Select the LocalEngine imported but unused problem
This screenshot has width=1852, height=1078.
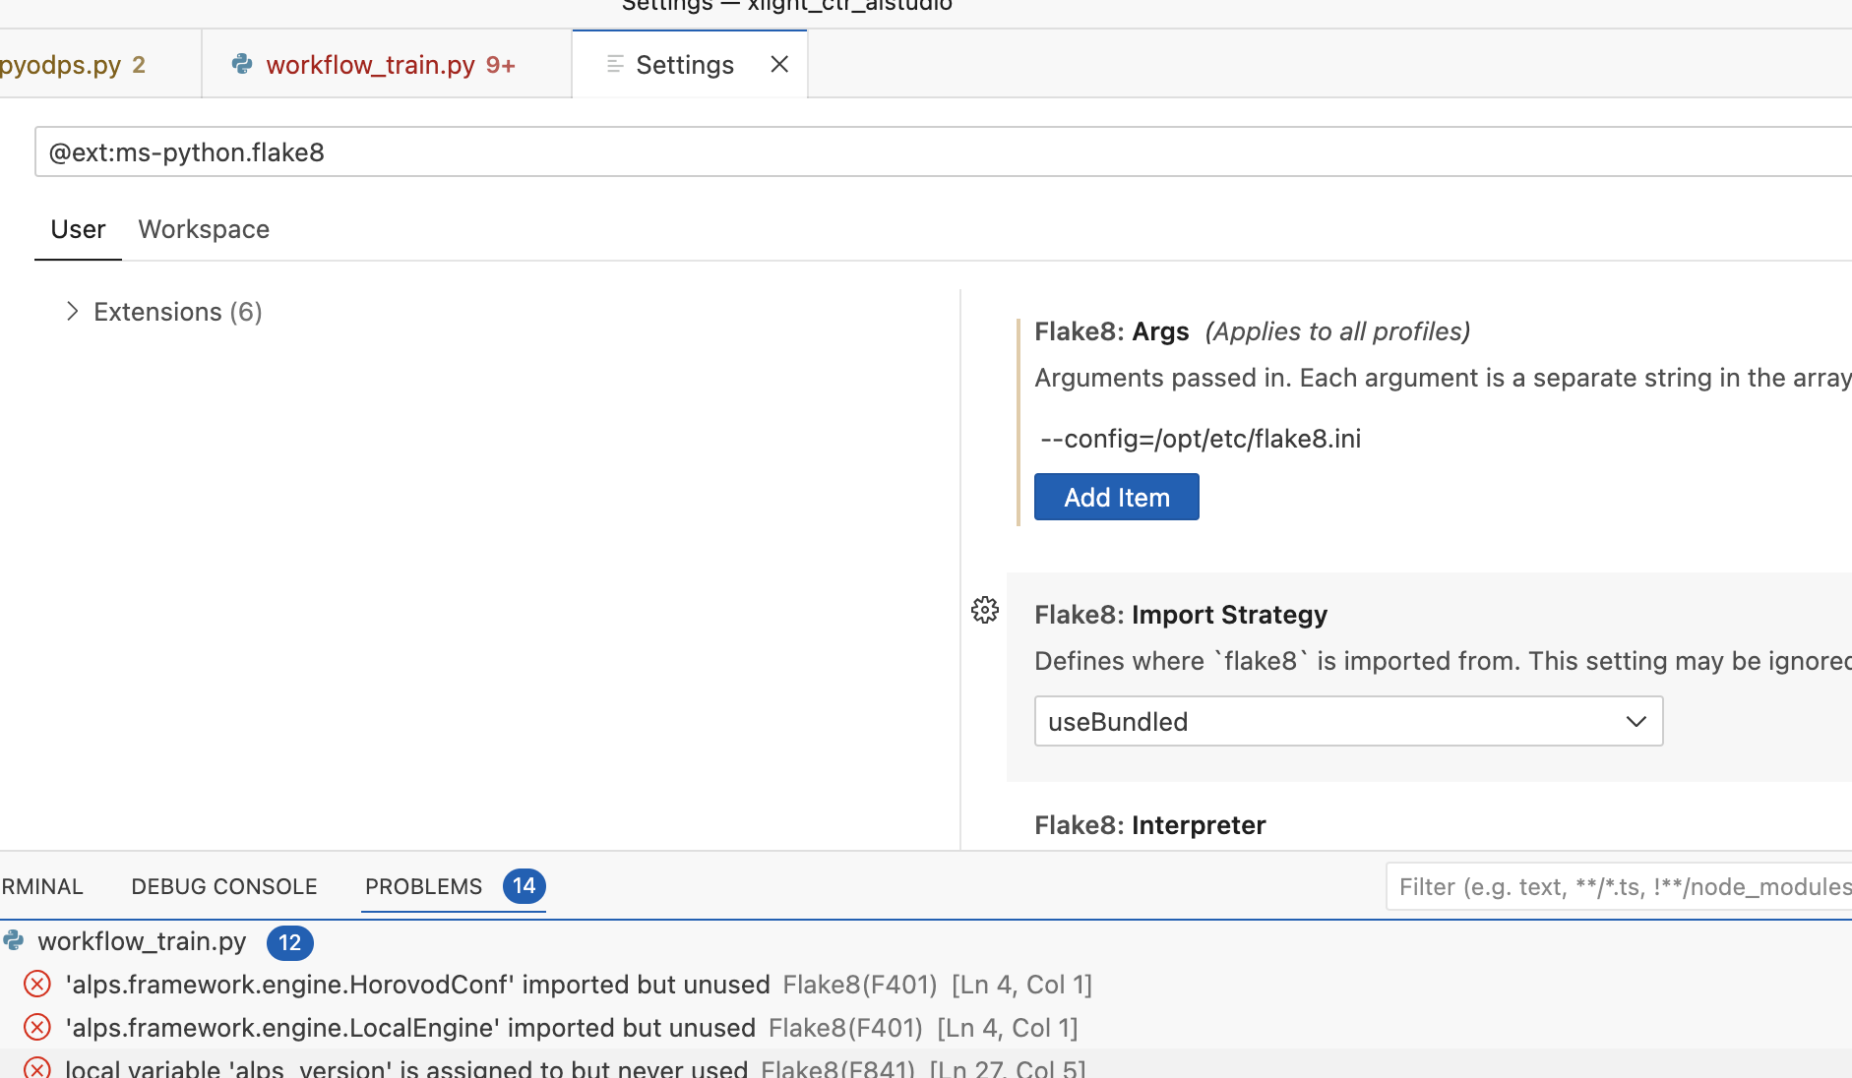410,1028
